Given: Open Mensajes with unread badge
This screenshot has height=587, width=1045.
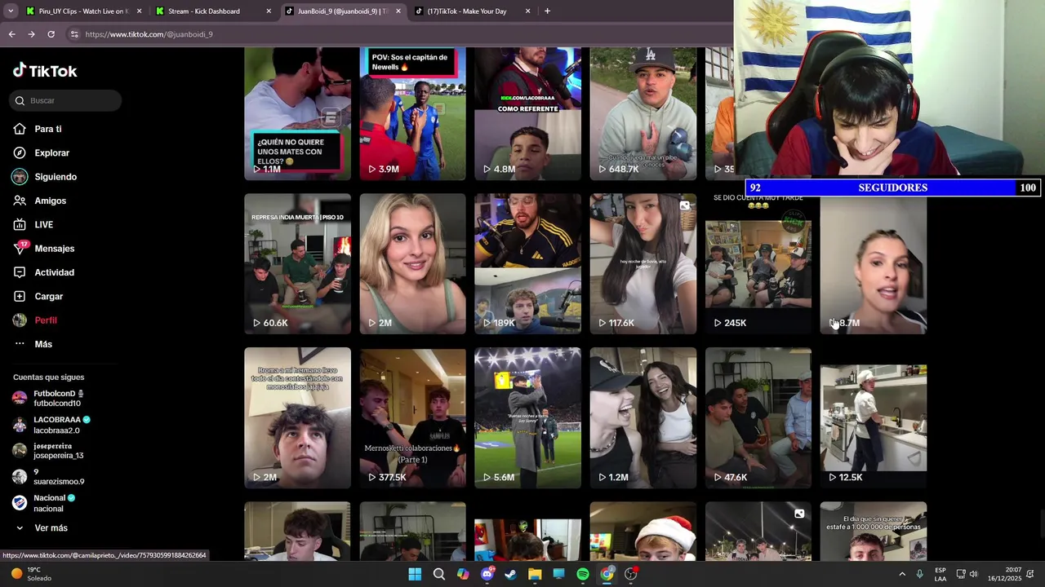Looking at the screenshot, I should pos(54,249).
